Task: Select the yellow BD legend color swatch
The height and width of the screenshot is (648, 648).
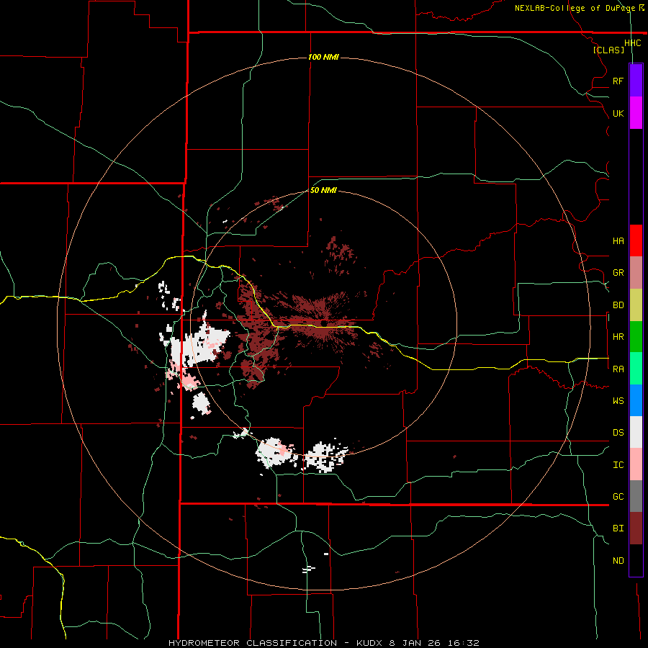Action: [x=636, y=305]
